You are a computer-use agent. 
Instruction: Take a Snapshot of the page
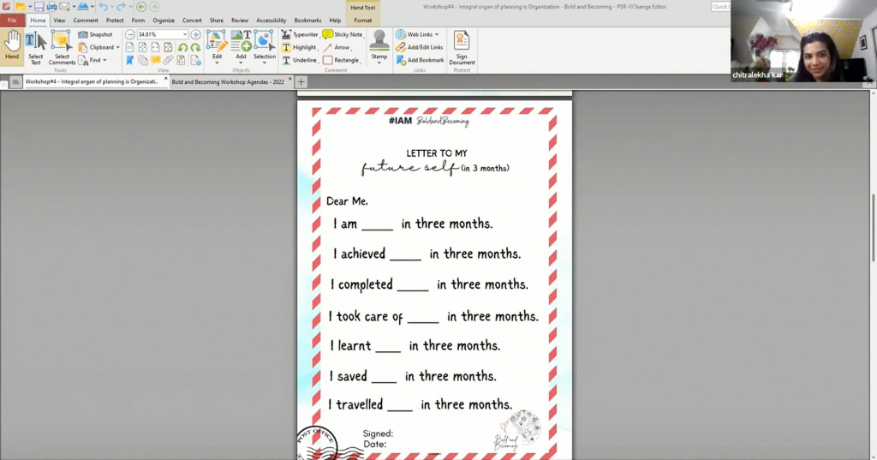95,34
